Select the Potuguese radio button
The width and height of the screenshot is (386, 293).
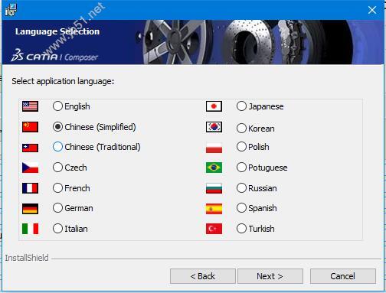click(241, 168)
